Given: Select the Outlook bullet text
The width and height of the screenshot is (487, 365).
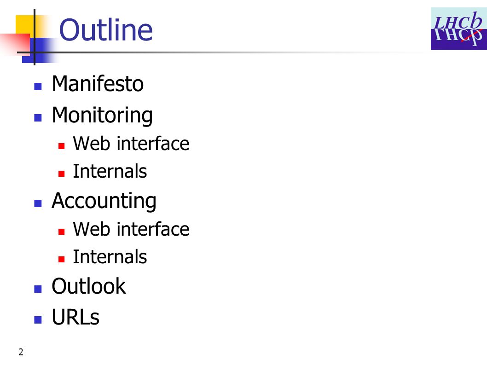Looking at the screenshot, I should [x=89, y=286].
